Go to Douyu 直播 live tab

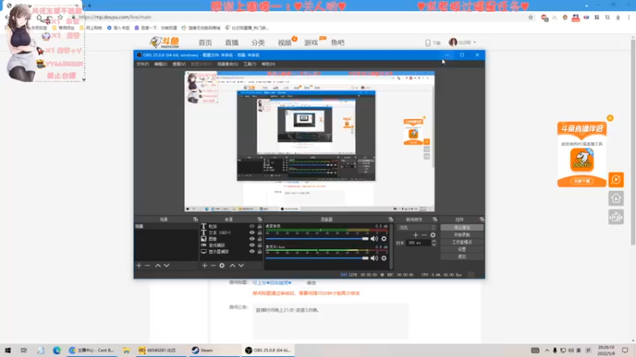(231, 43)
